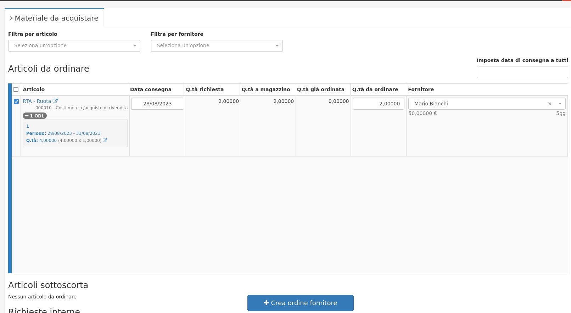Open external link icon beside Q.tà 4,00000
The width and height of the screenshot is (571, 313).
pos(105,141)
